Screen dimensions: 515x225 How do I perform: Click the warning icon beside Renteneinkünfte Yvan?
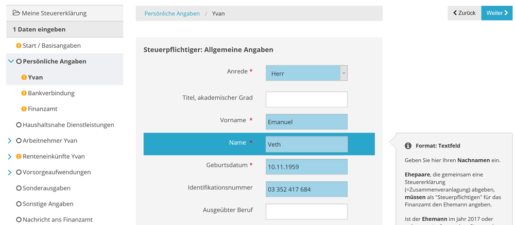pyautogui.click(x=19, y=157)
